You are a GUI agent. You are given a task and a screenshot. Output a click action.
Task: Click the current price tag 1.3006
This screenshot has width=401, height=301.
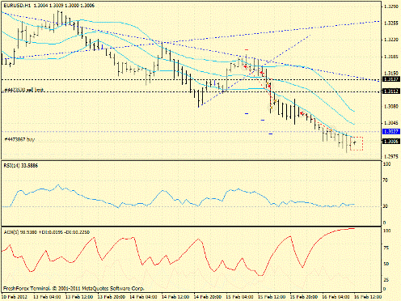tap(391, 142)
